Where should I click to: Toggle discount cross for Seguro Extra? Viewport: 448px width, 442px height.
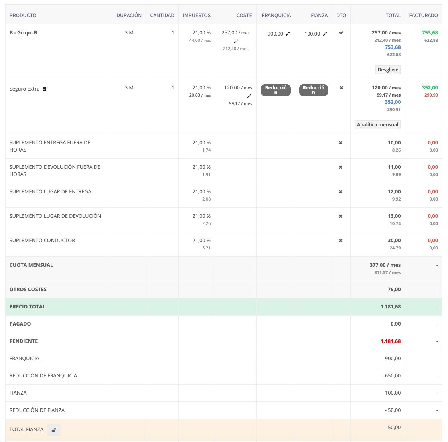tap(341, 88)
